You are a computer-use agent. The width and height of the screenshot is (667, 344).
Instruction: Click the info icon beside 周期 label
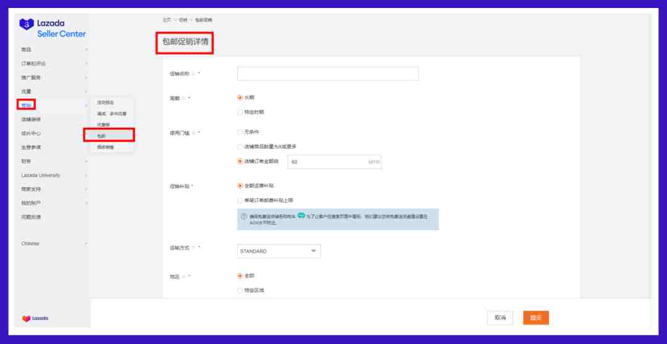pos(184,98)
